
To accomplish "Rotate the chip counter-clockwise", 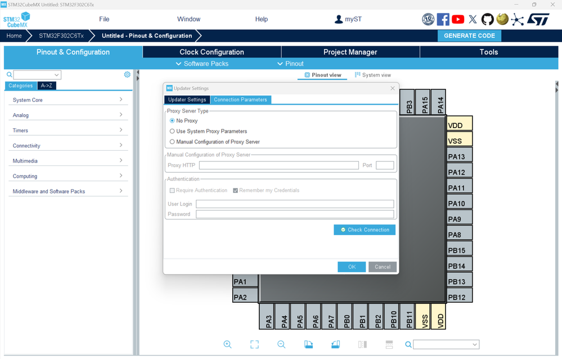I will [335, 344].
